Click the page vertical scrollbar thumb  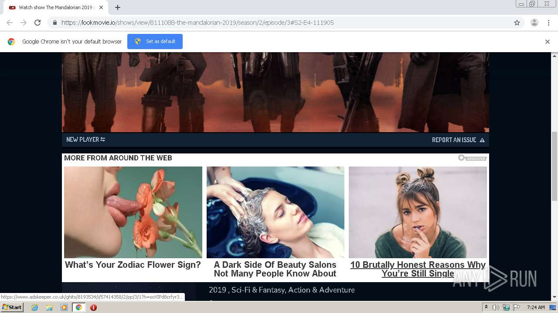[555, 165]
